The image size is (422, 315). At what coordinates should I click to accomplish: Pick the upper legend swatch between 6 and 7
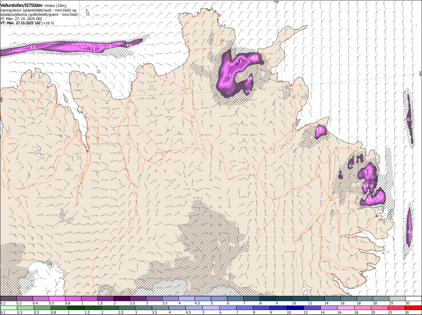tap(235, 299)
